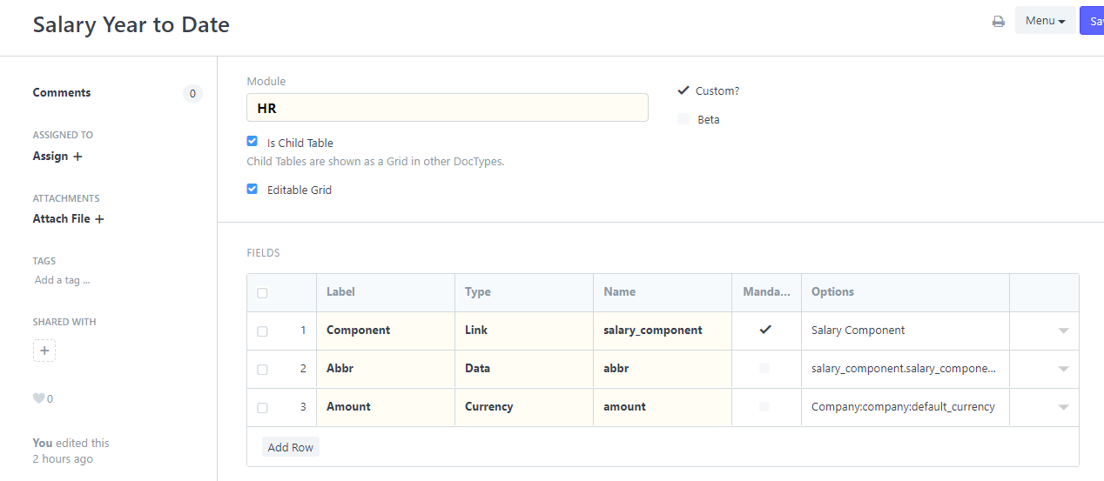Click the plus icon next to Assign
Image resolution: width=1104 pixels, height=481 pixels.
77,157
